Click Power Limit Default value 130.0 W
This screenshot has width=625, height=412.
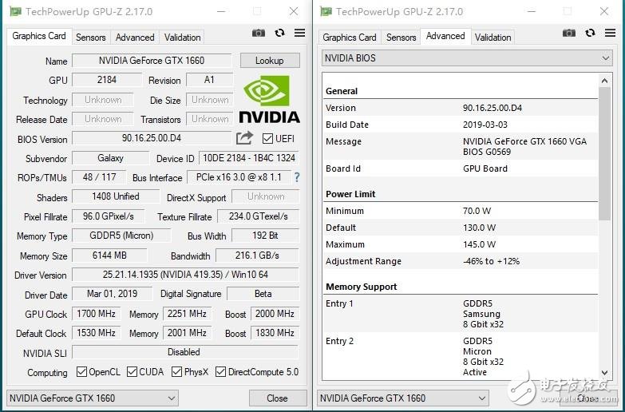[x=479, y=228]
